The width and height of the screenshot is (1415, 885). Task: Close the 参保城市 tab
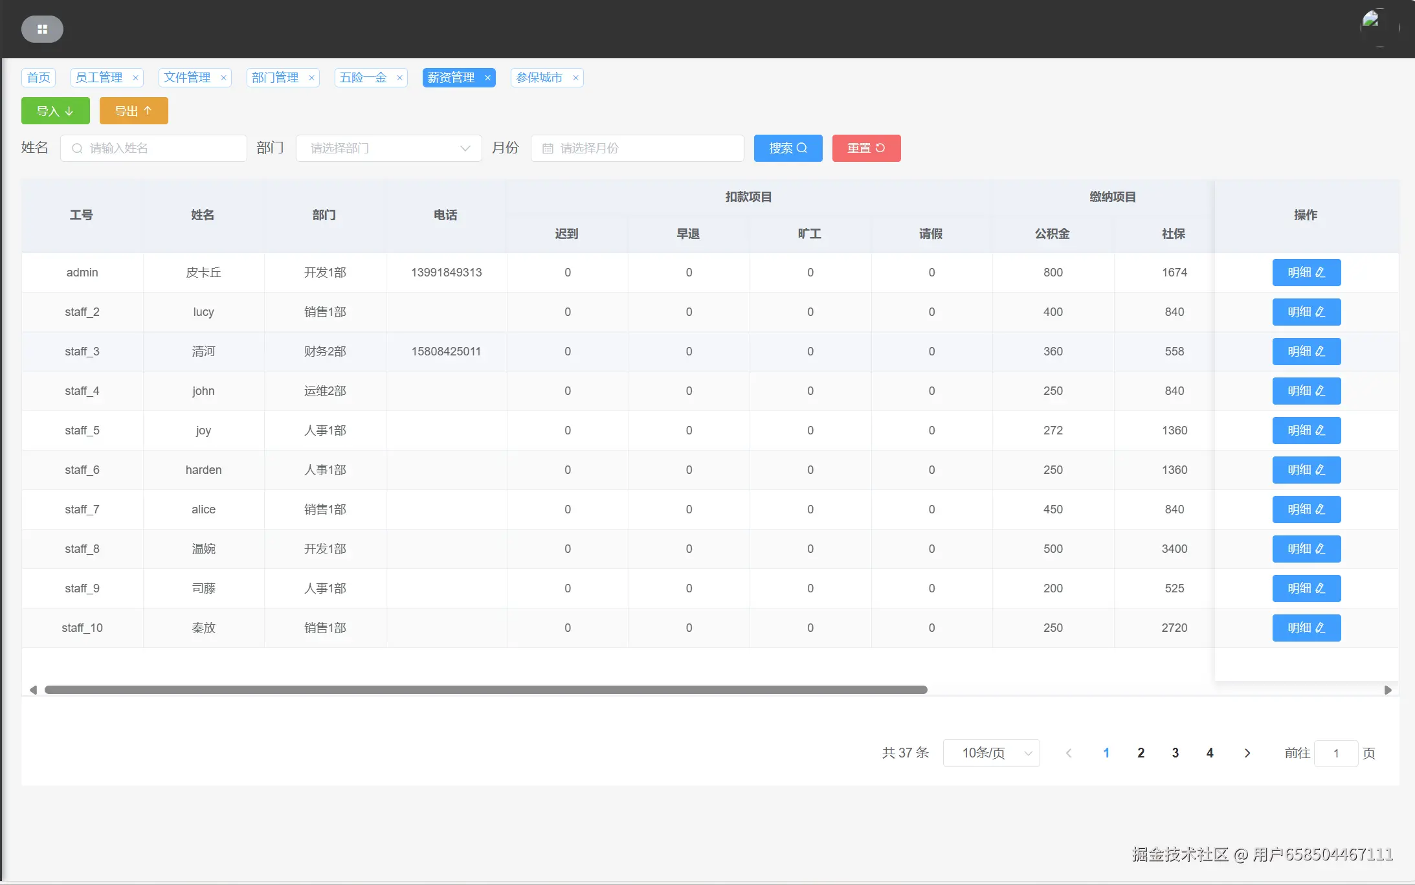[575, 78]
